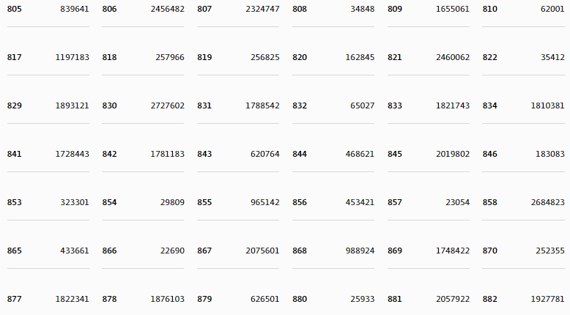Click value 35412 for entry 822
The width and height of the screenshot is (570, 315).
(x=552, y=57)
